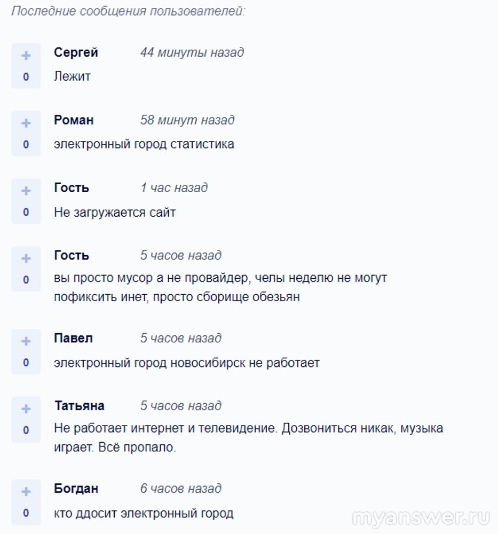Upvote Богдан's comment with the plus icon
The height and width of the screenshot is (534, 498).
click(x=26, y=492)
